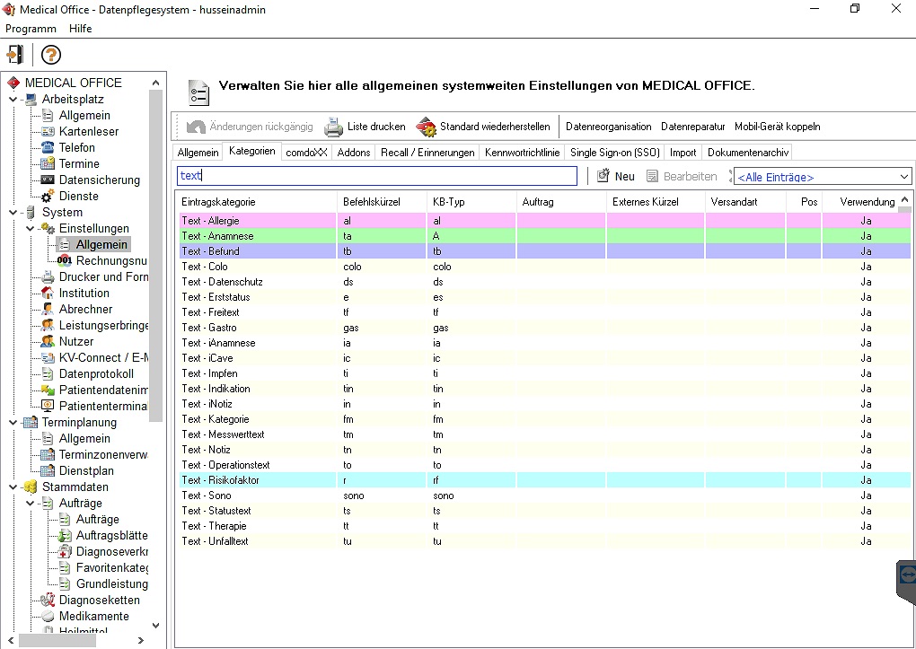Open the Alle Einträge filter dropdown

pos(903,177)
